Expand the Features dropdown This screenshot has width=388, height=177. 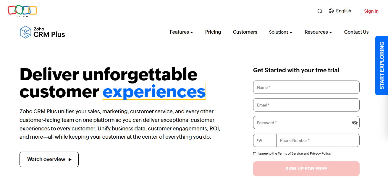[181, 32]
